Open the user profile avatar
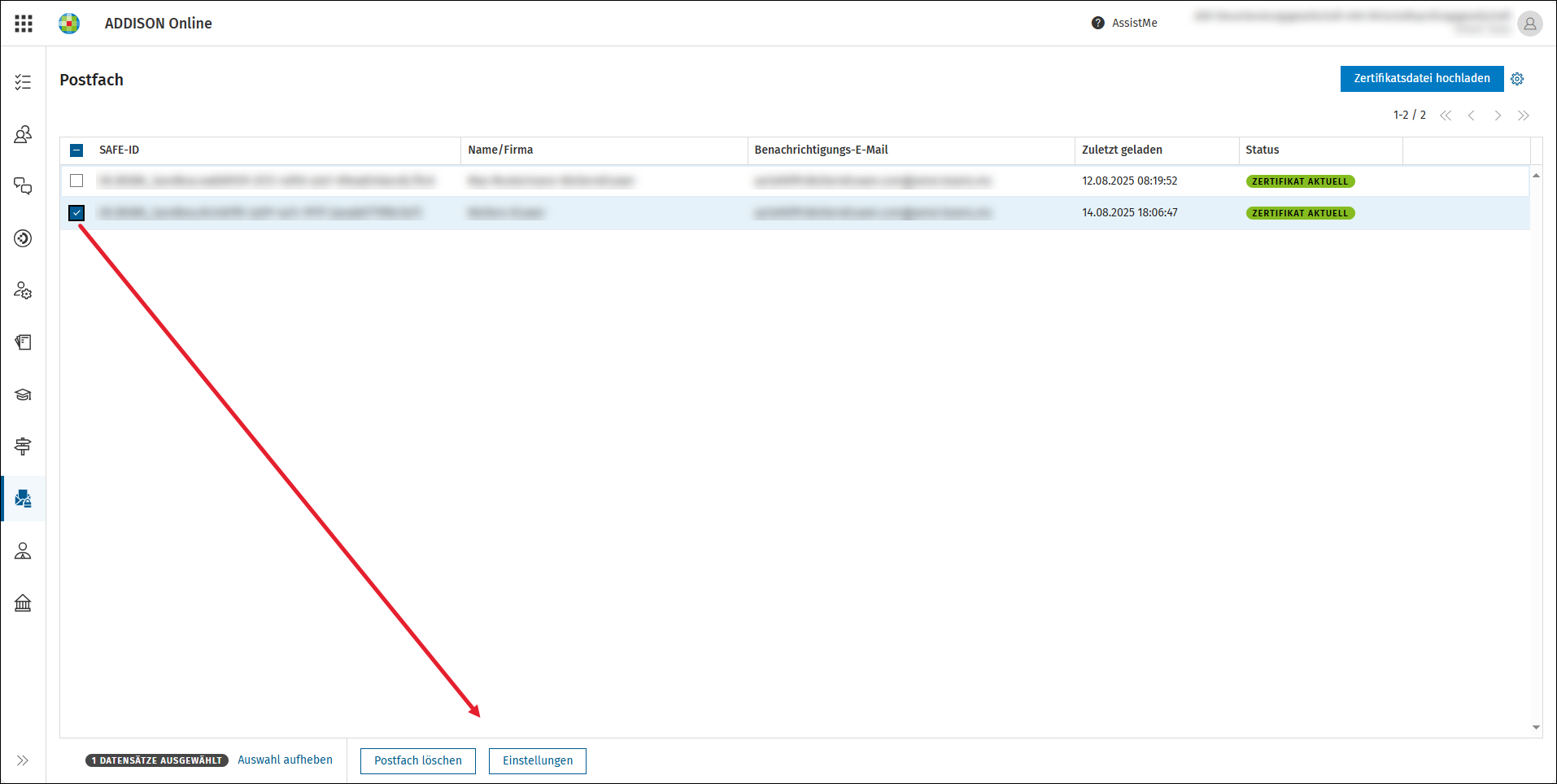Viewport: 1557px width, 784px height. [1529, 24]
